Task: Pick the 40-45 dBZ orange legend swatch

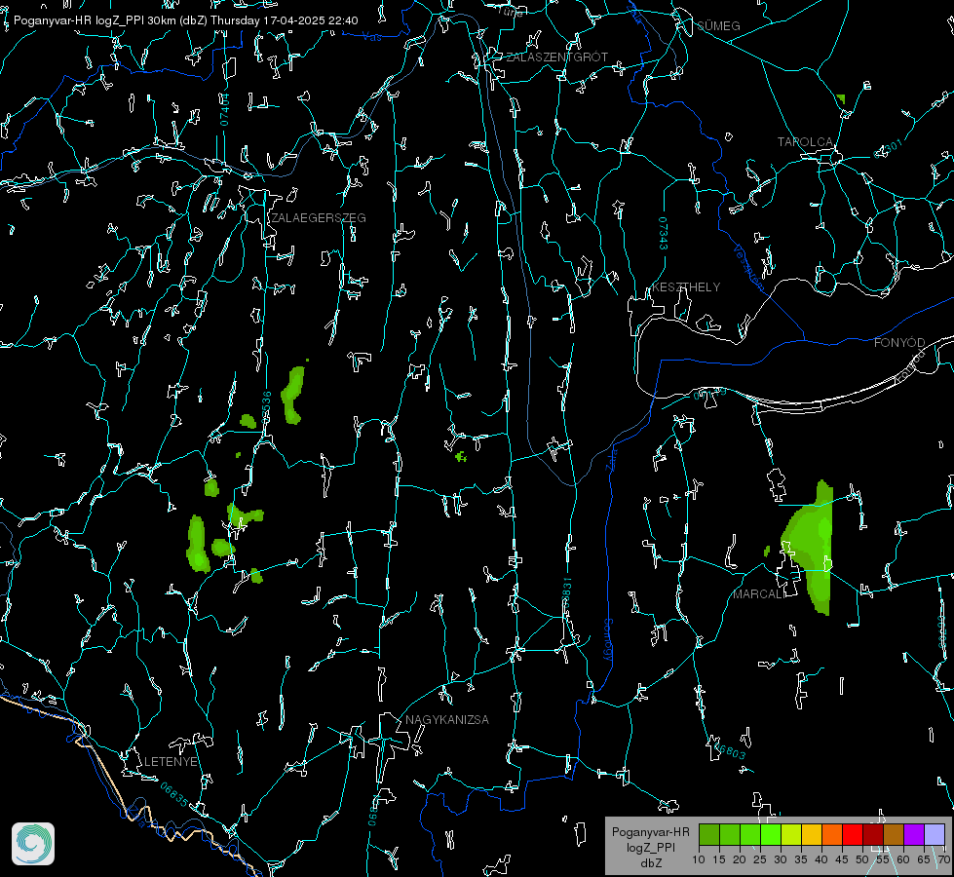Action: [x=832, y=834]
